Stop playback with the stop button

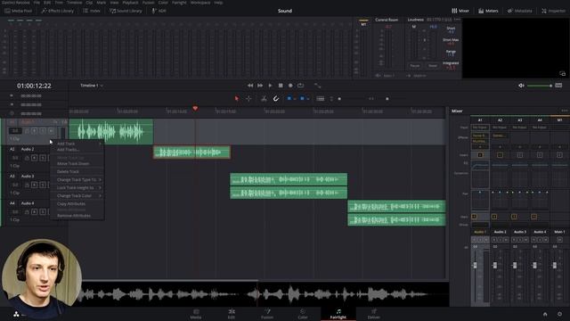pos(281,86)
